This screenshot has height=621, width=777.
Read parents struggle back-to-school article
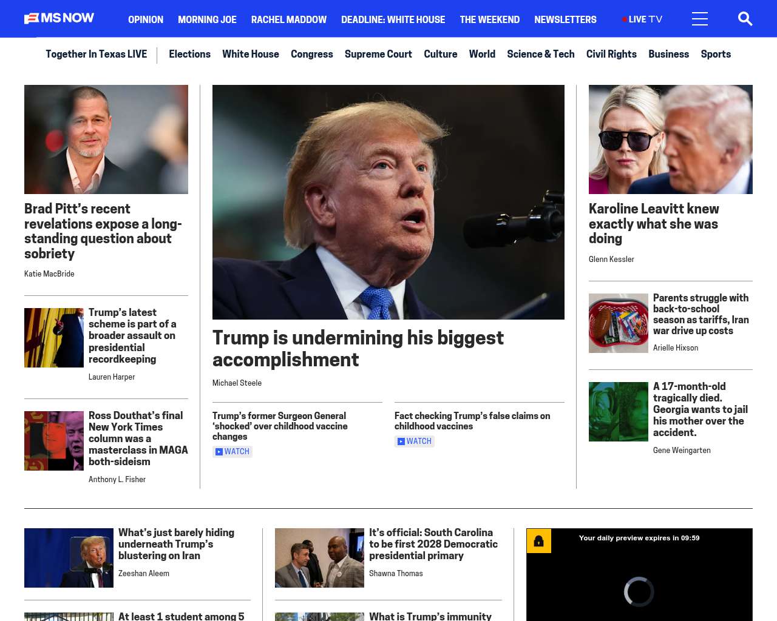pyautogui.click(x=701, y=314)
